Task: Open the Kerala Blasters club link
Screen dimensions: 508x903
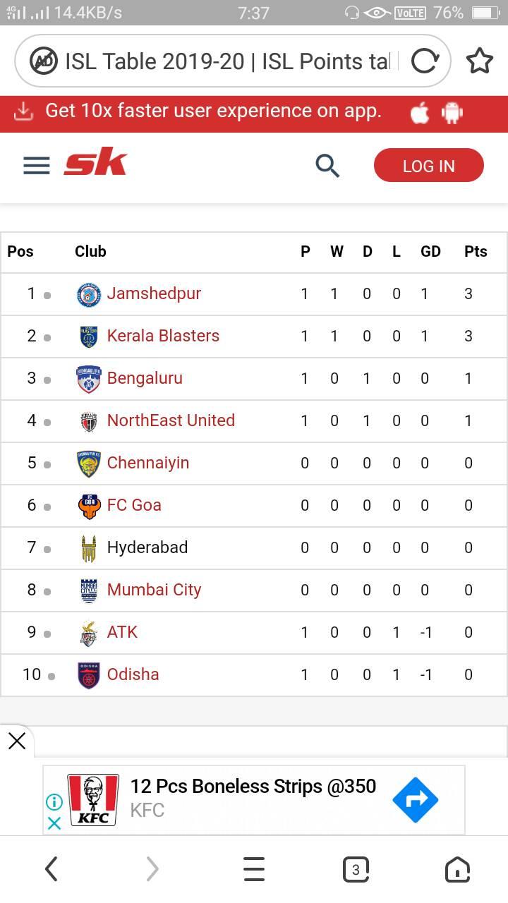Action: (163, 336)
